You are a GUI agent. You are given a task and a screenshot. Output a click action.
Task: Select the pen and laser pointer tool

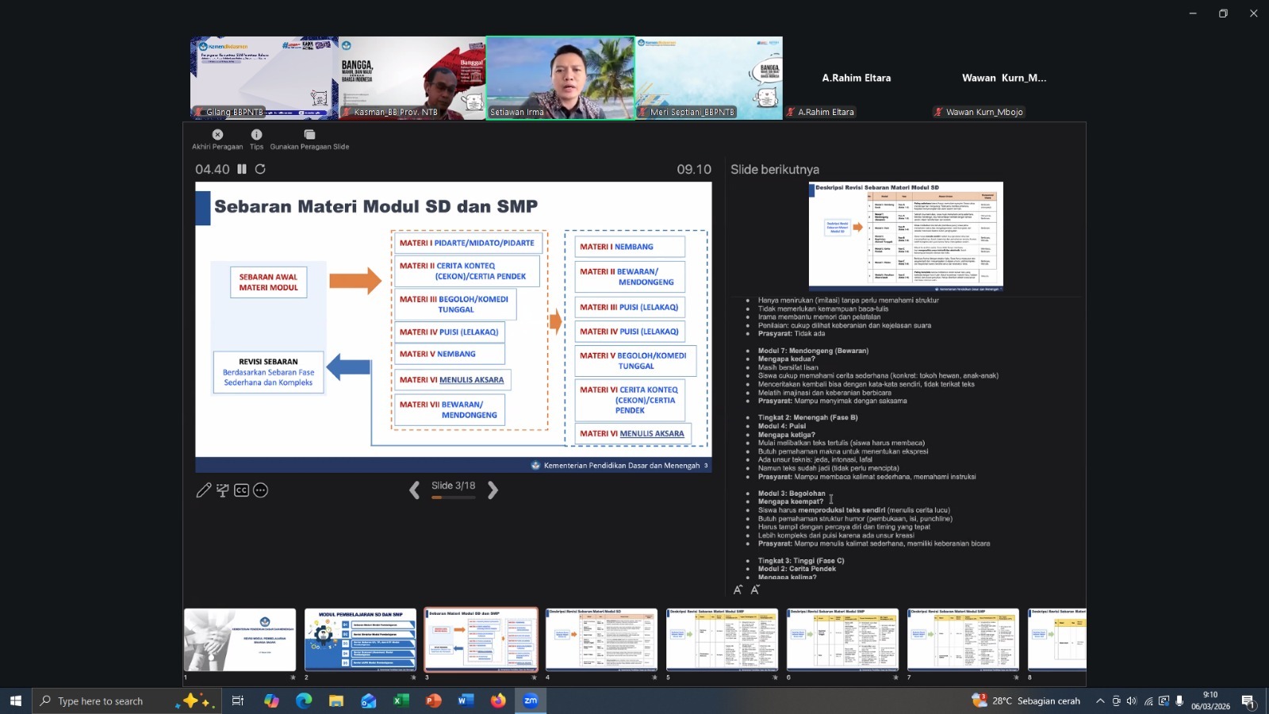204,490
